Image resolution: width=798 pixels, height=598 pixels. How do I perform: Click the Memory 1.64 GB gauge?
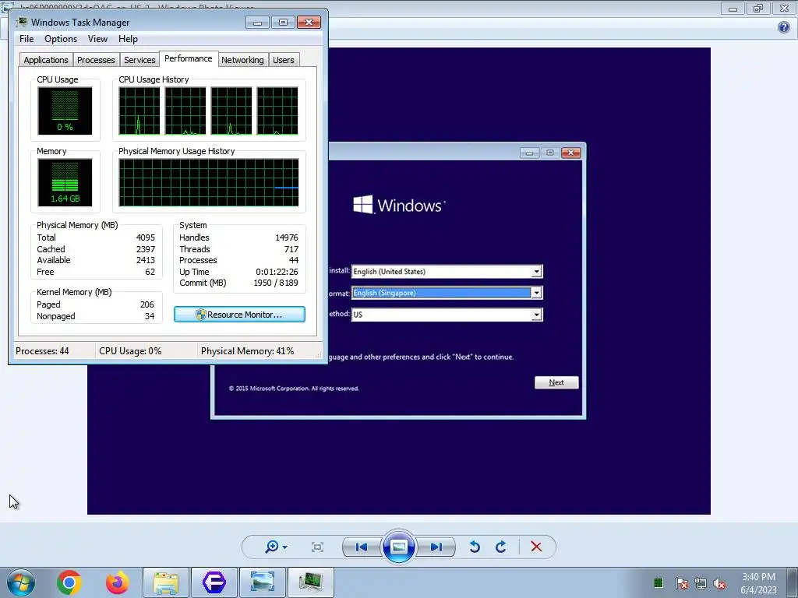click(65, 182)
